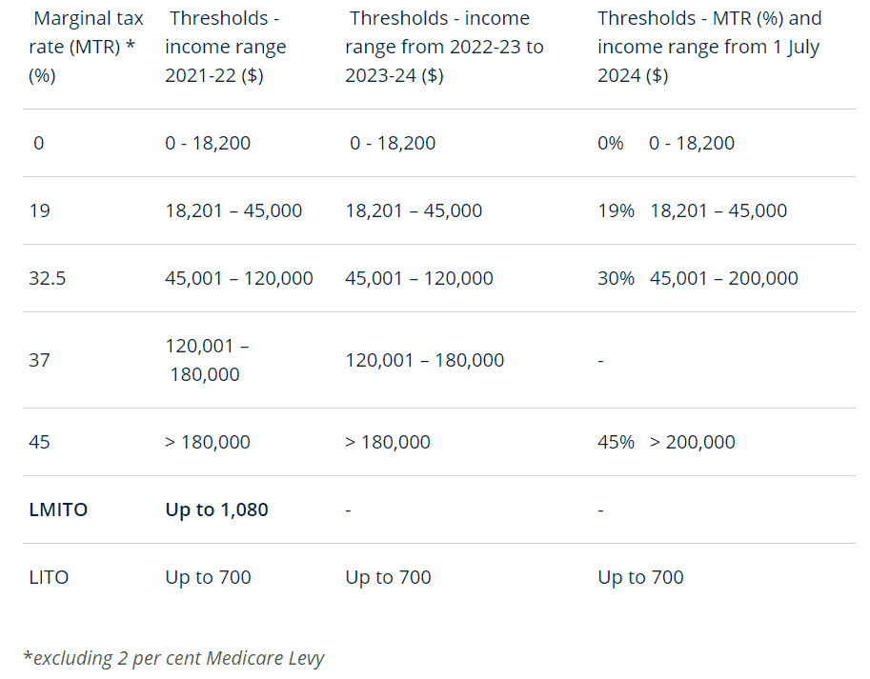Image resolution: width=870 pixels, height=679 pixels.
Task: Click the bold LMITO row label
Action: 58,509
